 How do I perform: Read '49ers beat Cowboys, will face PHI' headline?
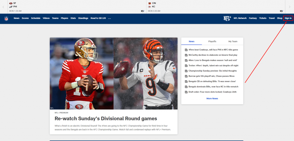coord(213,50)
